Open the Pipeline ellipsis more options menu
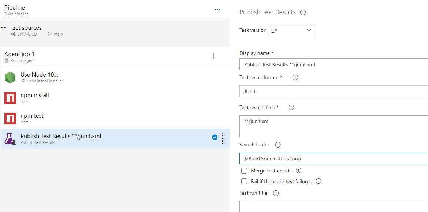Viewport: 428px width, 212px height. 217,10
